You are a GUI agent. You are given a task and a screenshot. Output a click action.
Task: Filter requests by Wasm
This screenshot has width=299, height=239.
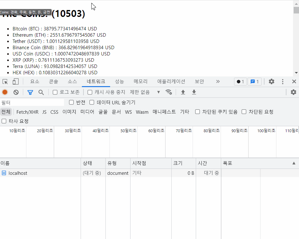coord(142,112)
